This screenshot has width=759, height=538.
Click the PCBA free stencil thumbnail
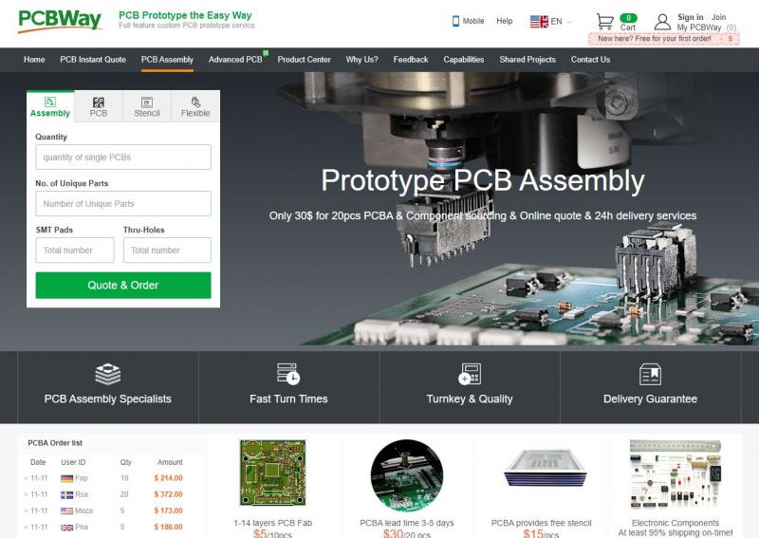(545, 468)
